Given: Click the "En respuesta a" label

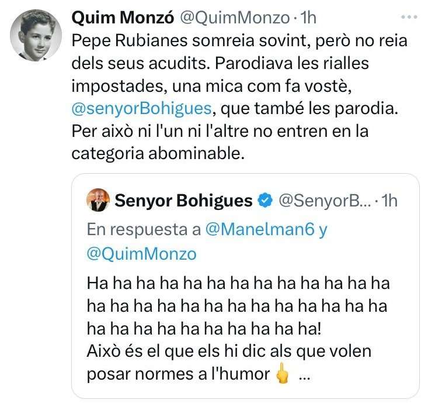Looking at the screenshot, I should point(144,229).
